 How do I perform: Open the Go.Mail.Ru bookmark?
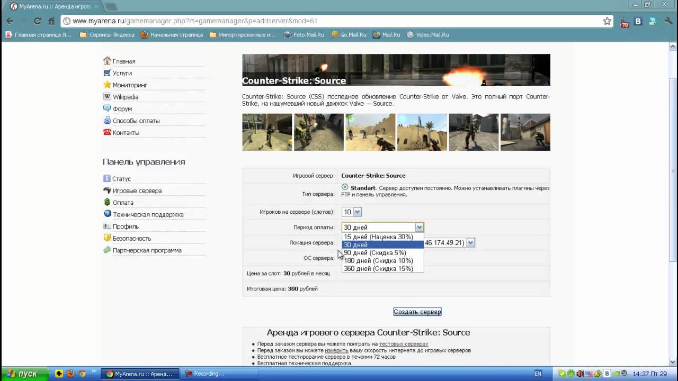pyautogui.click(x=349, y=35)
